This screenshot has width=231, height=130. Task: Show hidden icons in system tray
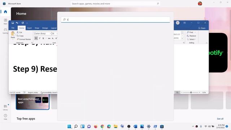coord(193,126)
